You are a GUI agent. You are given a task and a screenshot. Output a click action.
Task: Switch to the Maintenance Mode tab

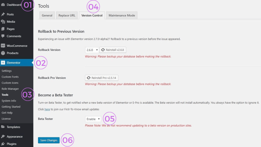click(122, 15)
